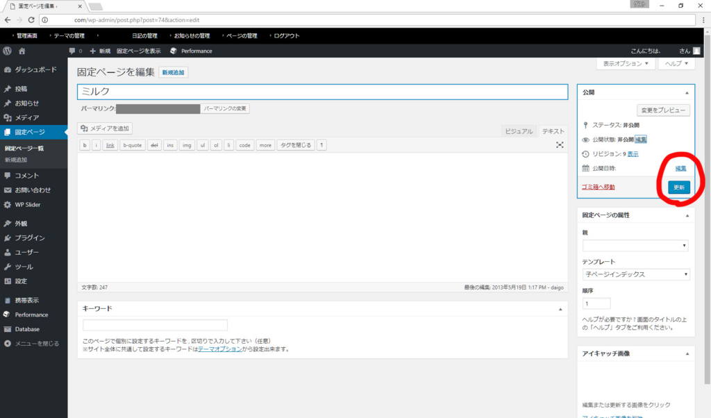Open 固定ページ一覧 submenu item
Image resolution: width=711 pixels, height=418 pixels.
pyautogui.click(x=24, y=149)
